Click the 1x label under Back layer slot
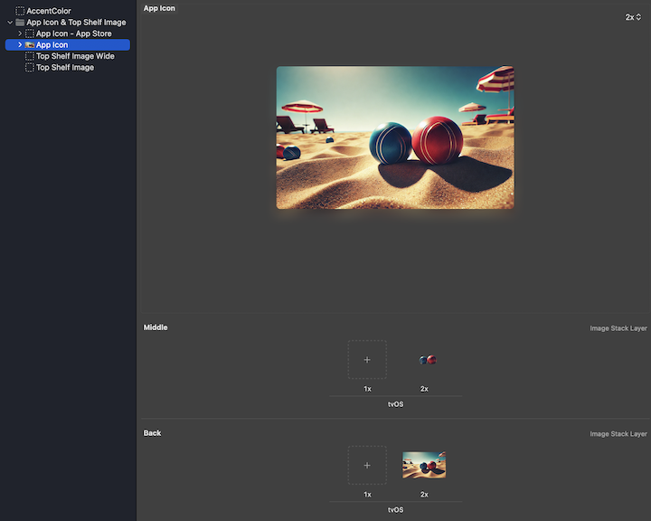This screenshot has height=521, width=651. click(x=367, y=495)
